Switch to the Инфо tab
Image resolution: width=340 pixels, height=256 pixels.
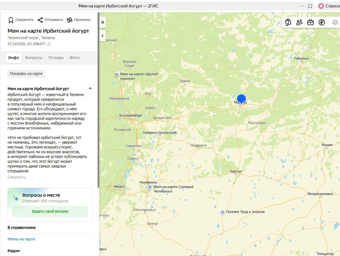click(x=14, y=58)
